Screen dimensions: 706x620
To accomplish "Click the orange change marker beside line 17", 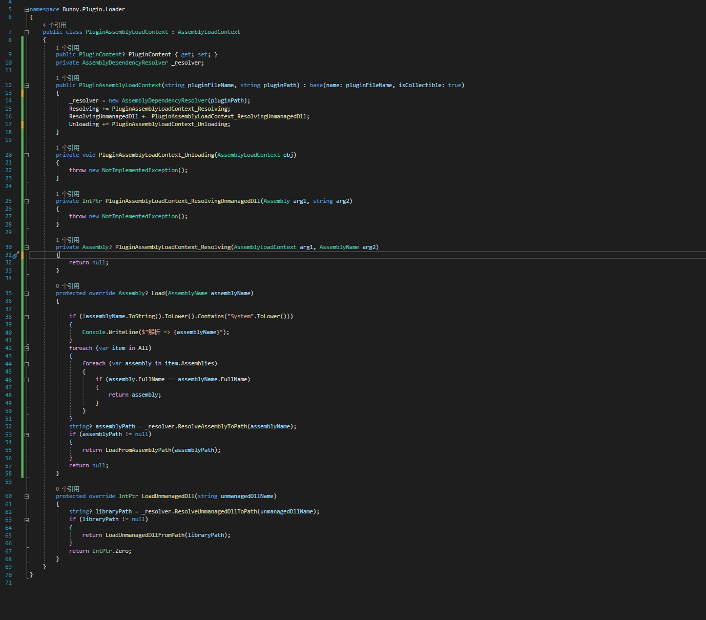I will 21,124.
